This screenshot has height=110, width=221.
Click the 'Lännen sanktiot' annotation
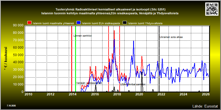point(83,36)
